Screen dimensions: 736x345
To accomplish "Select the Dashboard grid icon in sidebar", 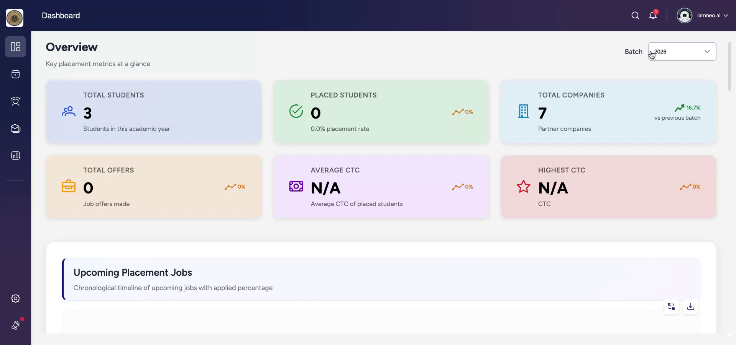I will pyautogui.click(x=16, y=47).
